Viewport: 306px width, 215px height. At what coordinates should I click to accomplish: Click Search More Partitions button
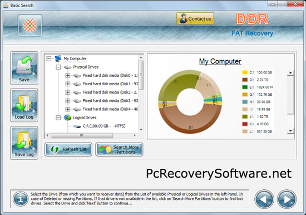[x=119, y=149]
